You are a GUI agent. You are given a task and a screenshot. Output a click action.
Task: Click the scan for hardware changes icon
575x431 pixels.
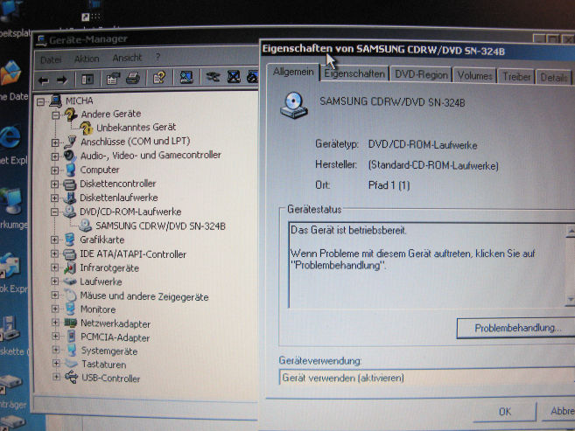click(186, 78)
